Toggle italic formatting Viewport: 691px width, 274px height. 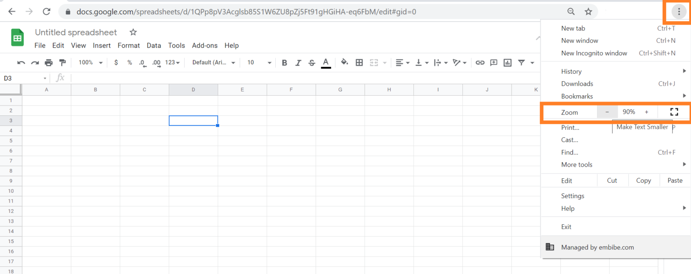(x=298, y=62)
